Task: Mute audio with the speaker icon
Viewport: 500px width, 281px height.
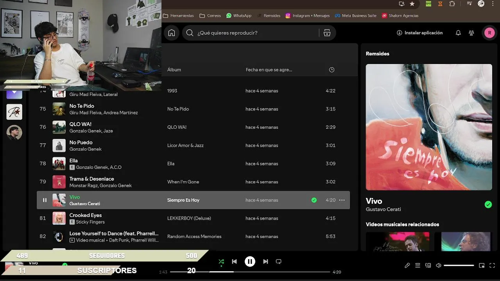Action: [438, 265]
